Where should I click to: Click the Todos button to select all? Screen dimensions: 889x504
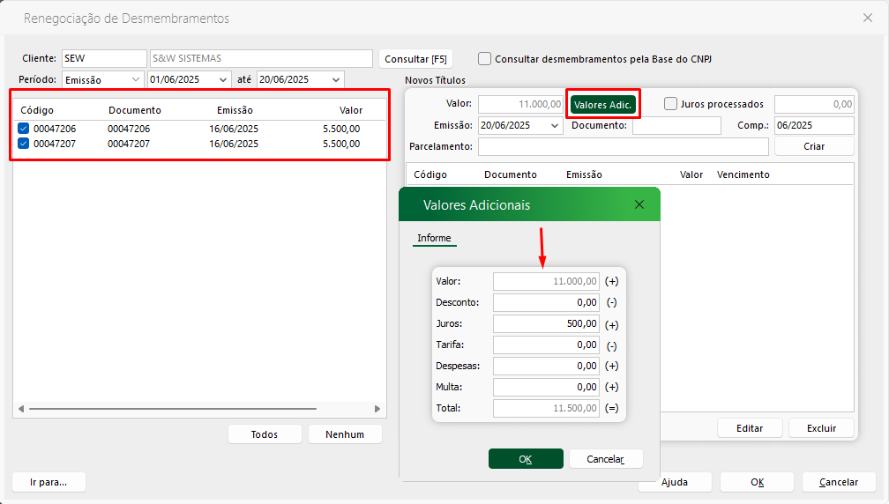point(265,434)
